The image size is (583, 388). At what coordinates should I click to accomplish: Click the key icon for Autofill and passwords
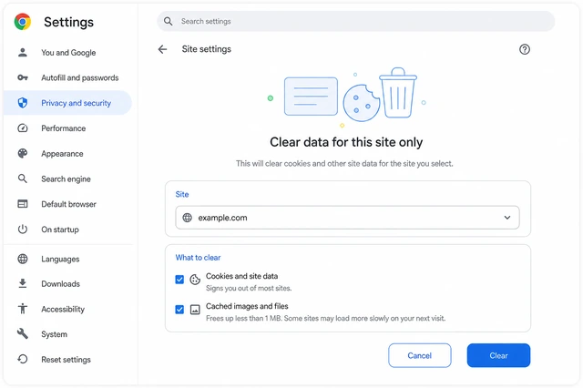(x=23, y=77)
